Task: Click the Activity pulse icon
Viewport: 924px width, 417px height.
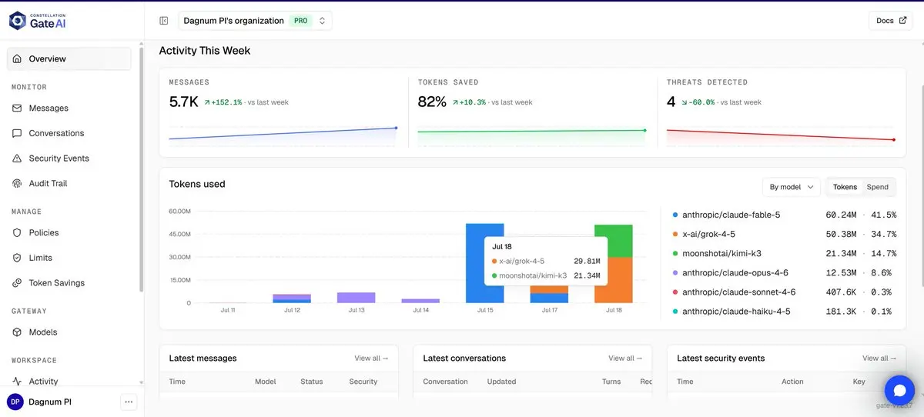Action: 17,381
